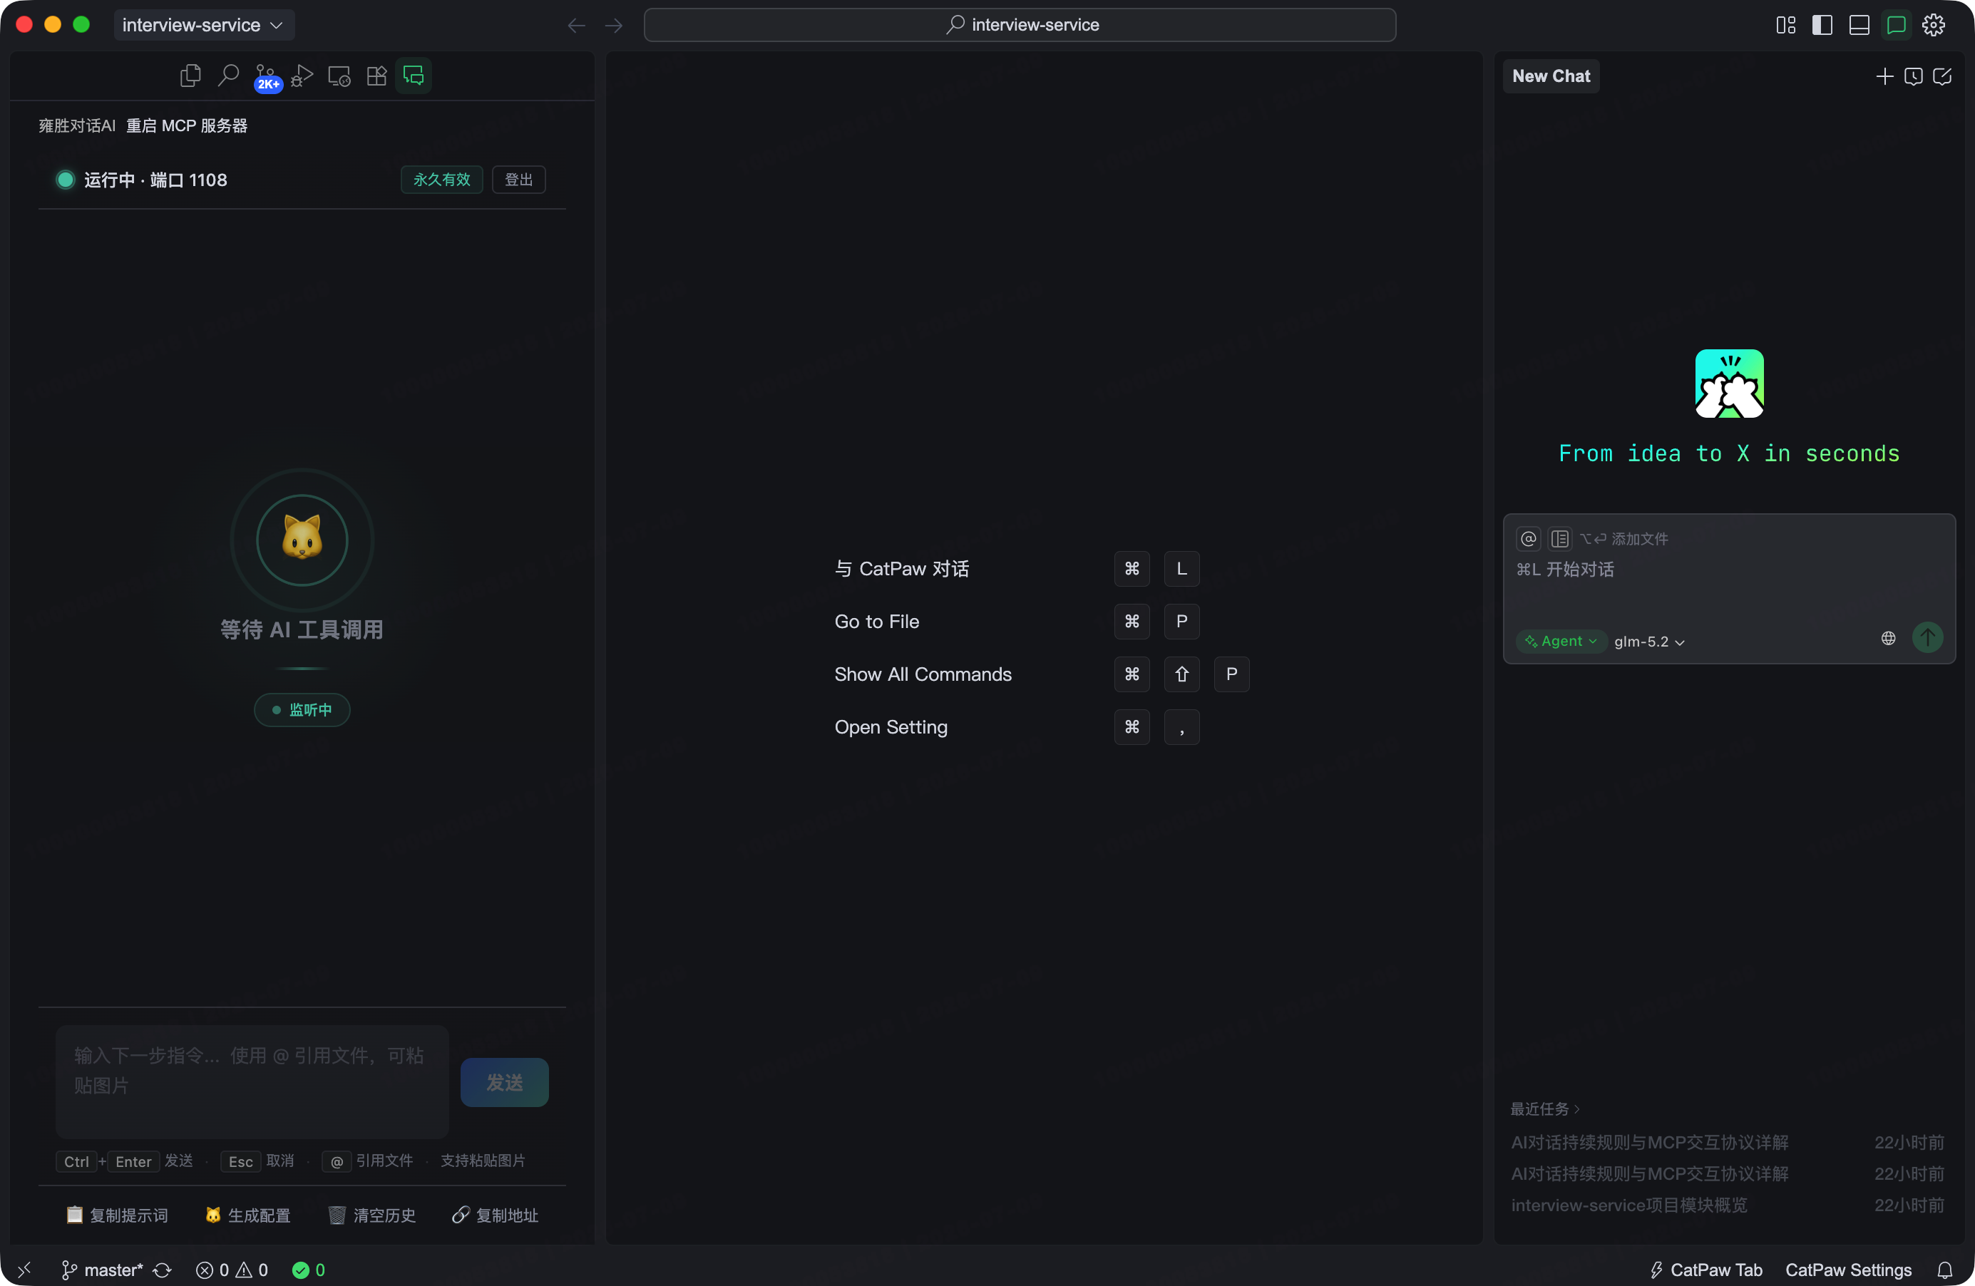Screen dimensions: 1975x1286
Task: Click the cat avatar waiting indicator
Action: (x=302, y=540)
